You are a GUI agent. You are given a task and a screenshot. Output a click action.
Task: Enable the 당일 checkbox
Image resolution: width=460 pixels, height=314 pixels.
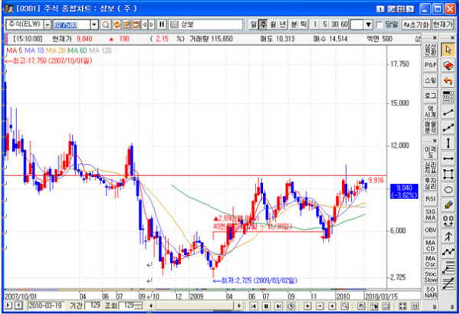(379, 25)
